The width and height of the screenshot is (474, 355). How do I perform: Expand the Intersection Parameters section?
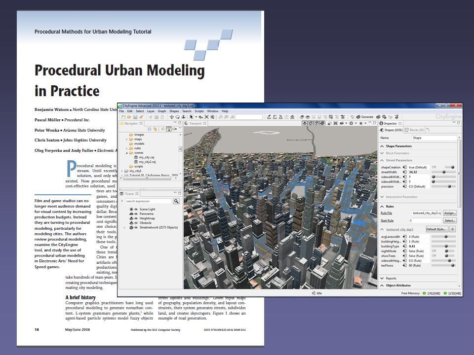point(382,197)
